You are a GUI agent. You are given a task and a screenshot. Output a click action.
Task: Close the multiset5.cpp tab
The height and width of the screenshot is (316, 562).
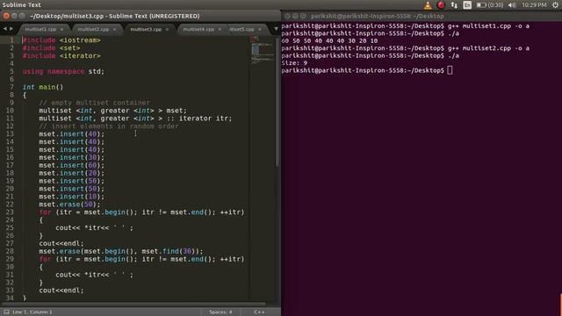[260, 29]
